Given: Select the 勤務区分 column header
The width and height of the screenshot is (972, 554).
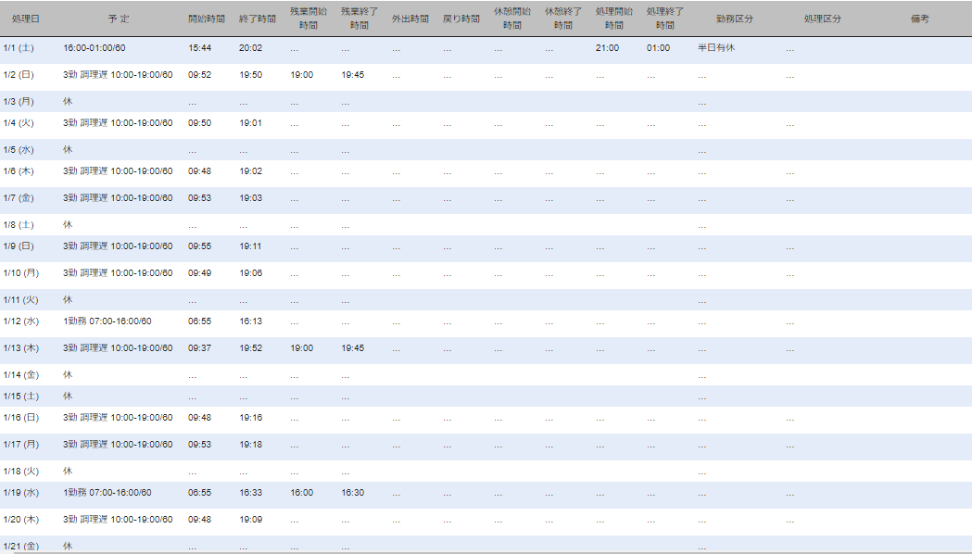Looking at the screenshot, I should pyautogui.click(x=734, y=19).
